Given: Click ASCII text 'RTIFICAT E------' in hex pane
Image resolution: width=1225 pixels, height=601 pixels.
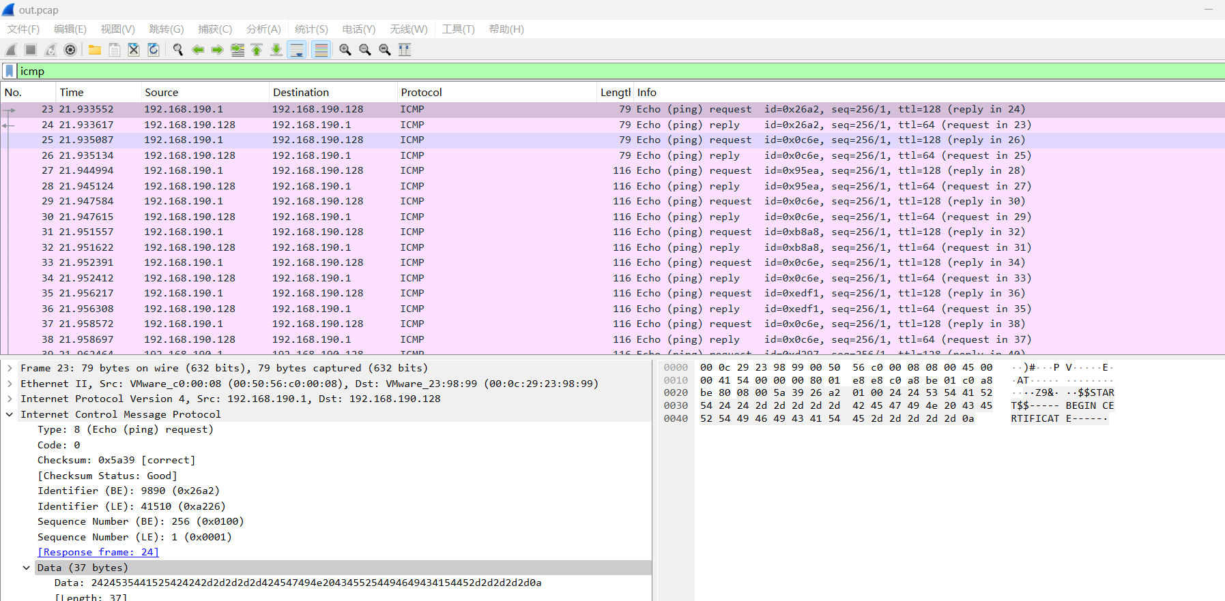Looking at the screenshot, I should tap(1058, 418).
